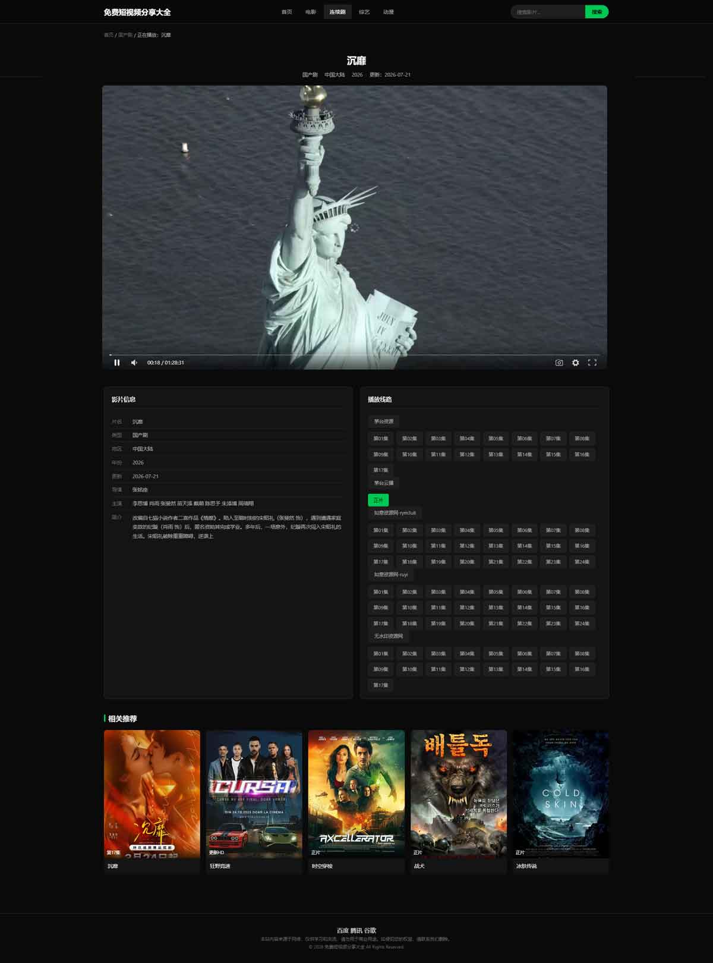Viewport: 713px width, 963px height.
Task: Click director name 张锦彦
Action: click(140, 490)
